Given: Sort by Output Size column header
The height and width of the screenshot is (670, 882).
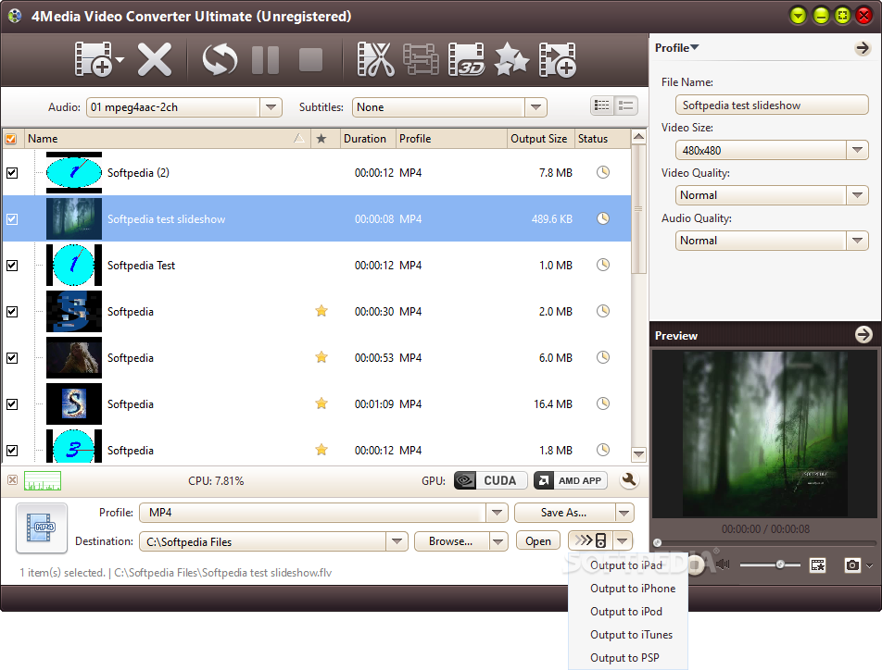Looking at the screenshot, I should tap(538, 138).
